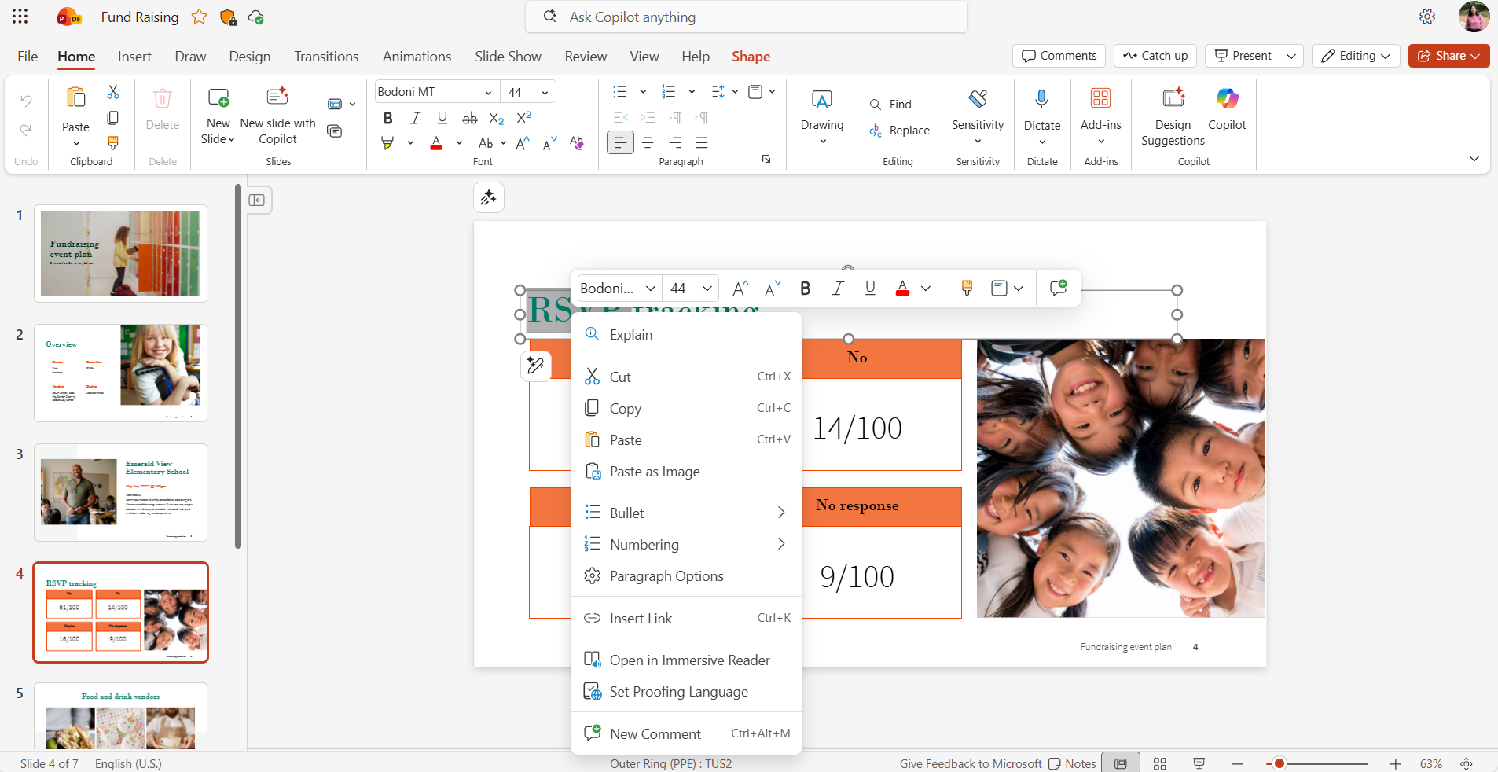Click the Dictate microphone icon
This screenshot has height=772, width=1498.
[1041, 99]
